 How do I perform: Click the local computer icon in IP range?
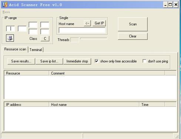(x=10, y=38)
